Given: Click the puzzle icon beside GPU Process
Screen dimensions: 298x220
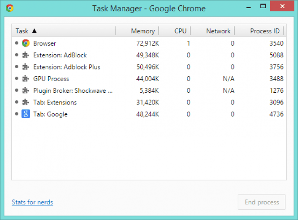Looking at the screenshot, I should click(x=26, y=79).
